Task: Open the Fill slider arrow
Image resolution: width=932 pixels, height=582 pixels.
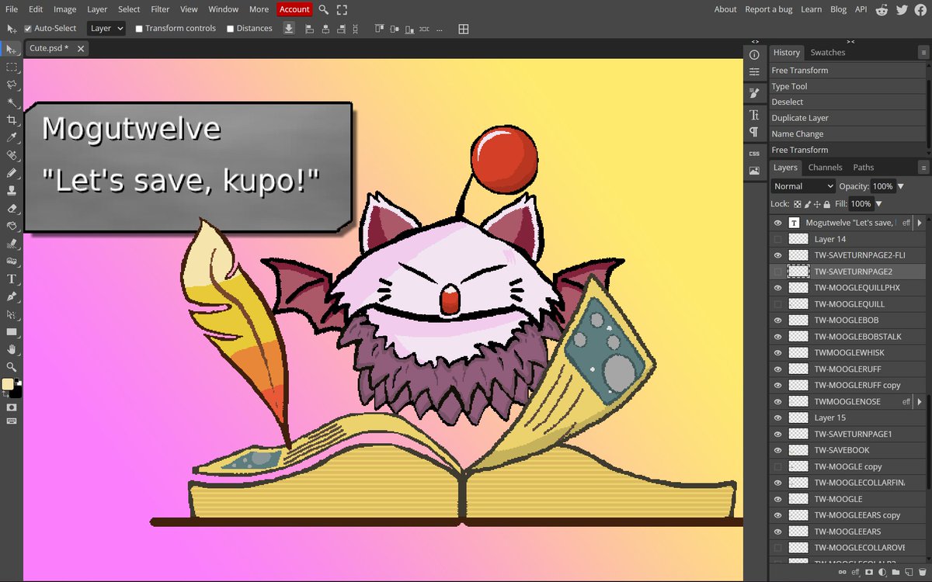Action: pyautogui.click(x=878, y=204)
